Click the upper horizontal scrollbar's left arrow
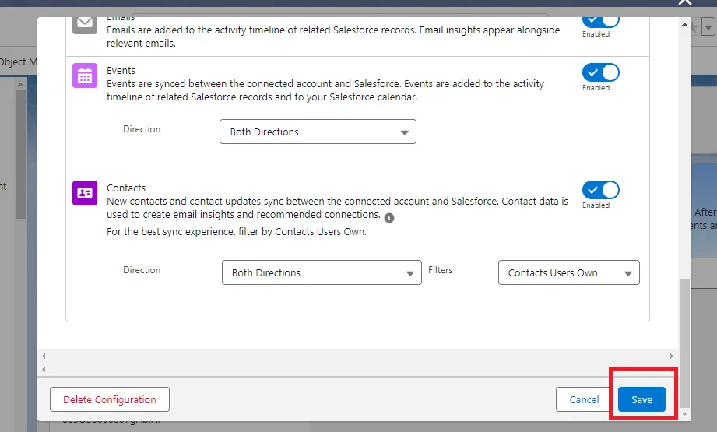 click(44, 356)
